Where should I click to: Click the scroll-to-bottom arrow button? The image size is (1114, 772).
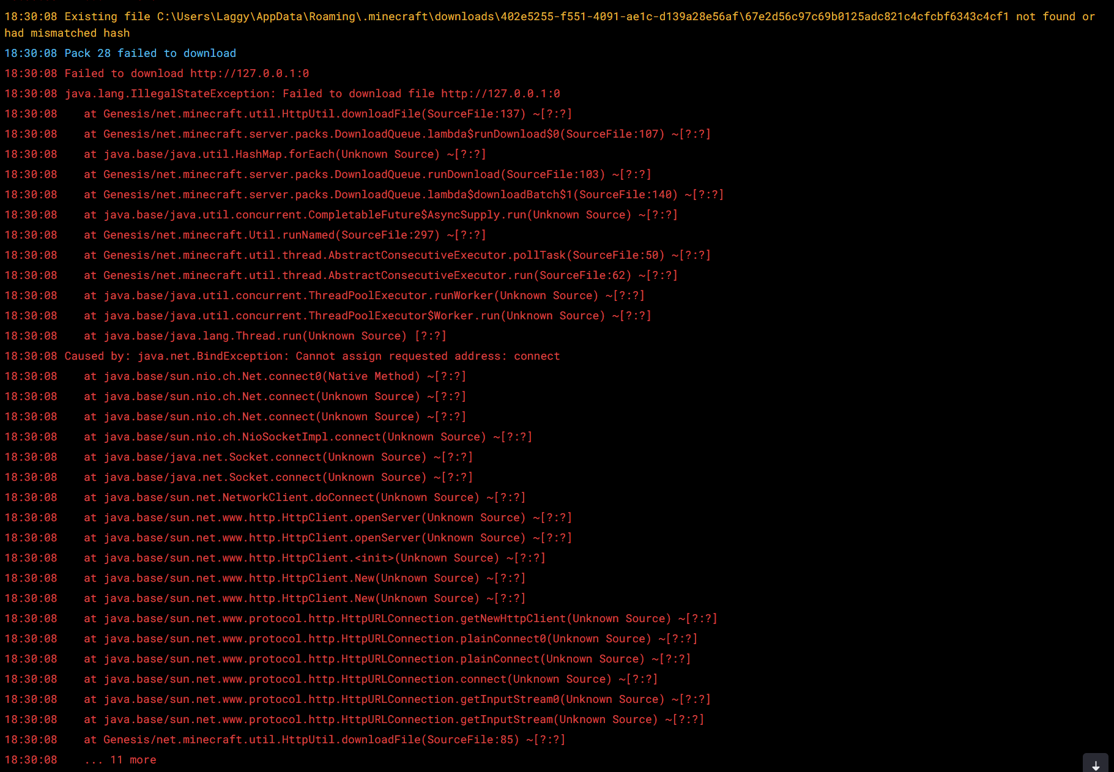1095,765
